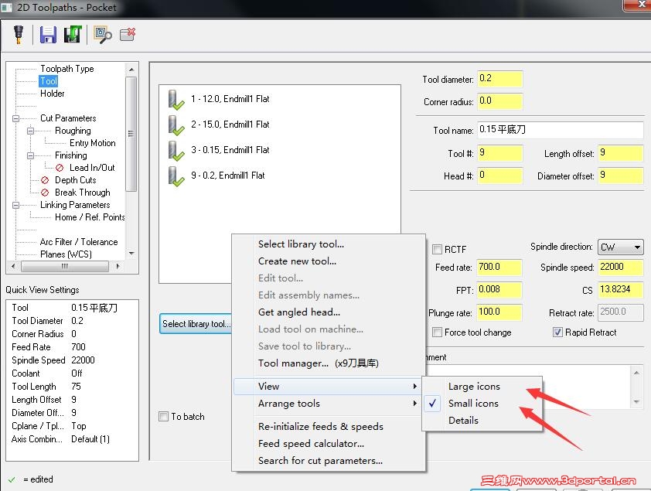Viewport: 651px width, 491px height.
Task: Select tool row 3 - 0.15, Endmill1 Flat
Action: pyautogui.click(x=230, y=150)
